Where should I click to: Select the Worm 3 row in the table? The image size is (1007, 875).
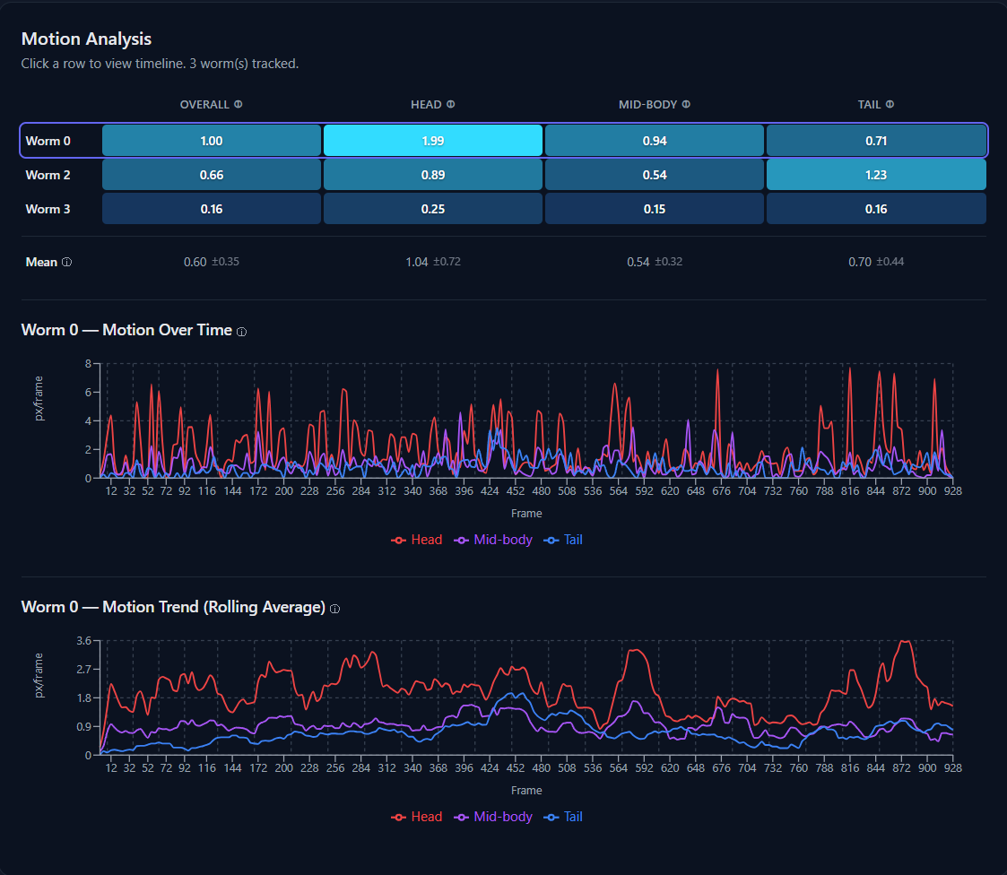(x=48, y=209)
